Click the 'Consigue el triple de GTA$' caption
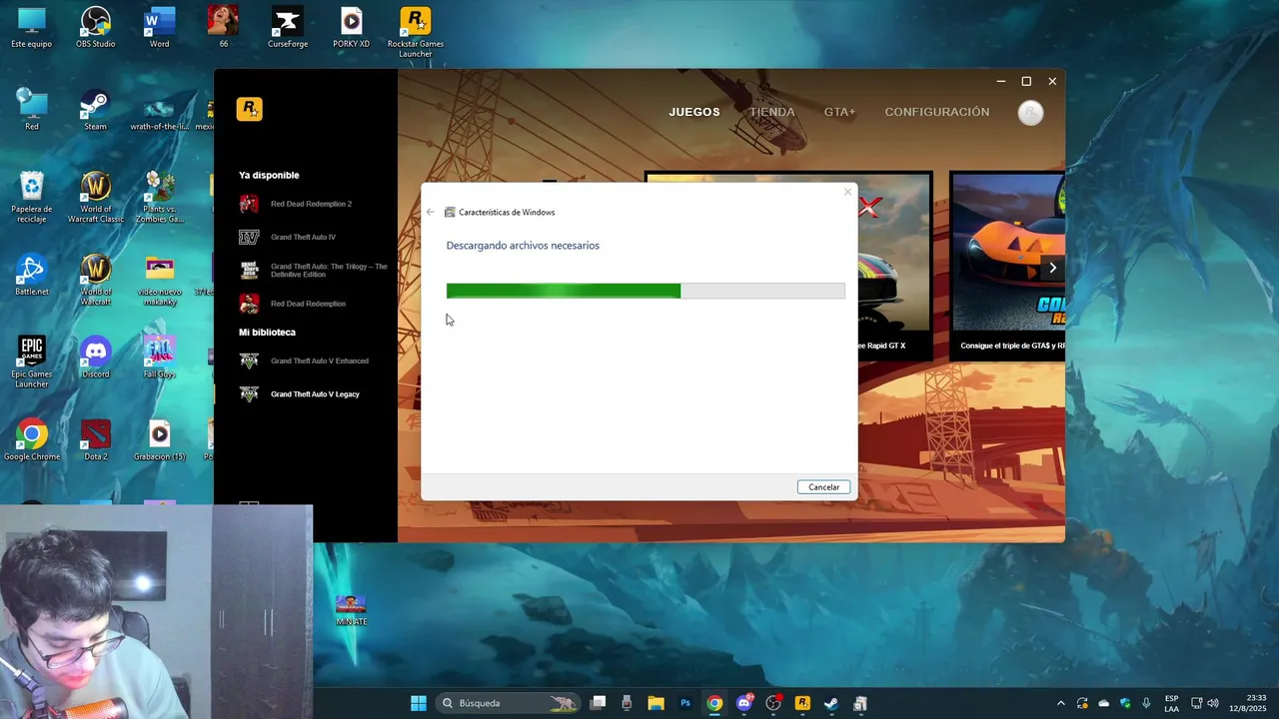Viewport: 1279px width, 719px height. coord(1012,346)
